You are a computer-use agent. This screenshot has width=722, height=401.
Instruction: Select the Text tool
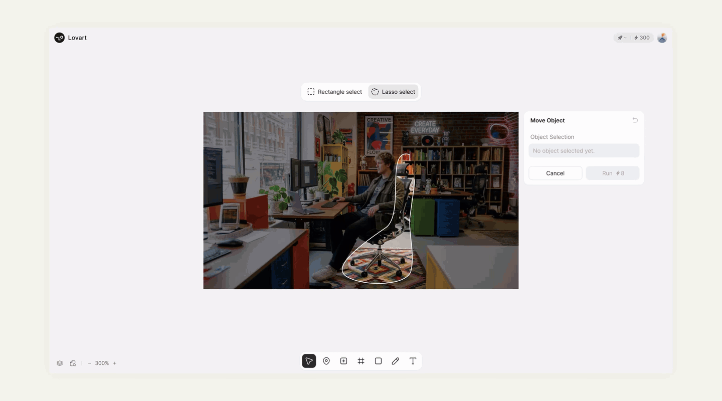pyautogui.click(x=413, y=361)
